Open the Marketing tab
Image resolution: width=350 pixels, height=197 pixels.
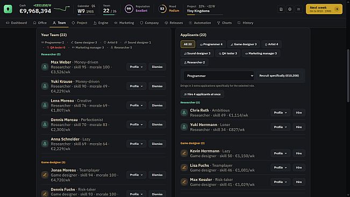pos(124,23)
